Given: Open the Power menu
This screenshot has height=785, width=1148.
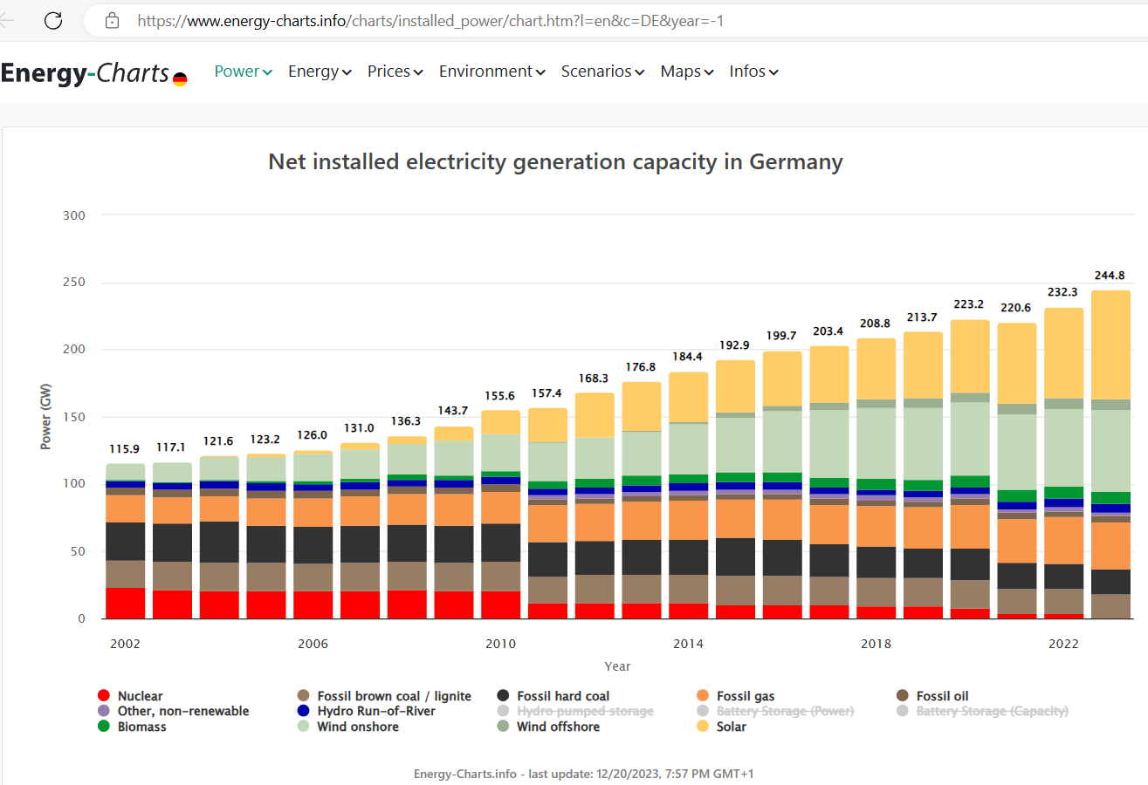Looking at the screenshot, I should tap(244, 72).
